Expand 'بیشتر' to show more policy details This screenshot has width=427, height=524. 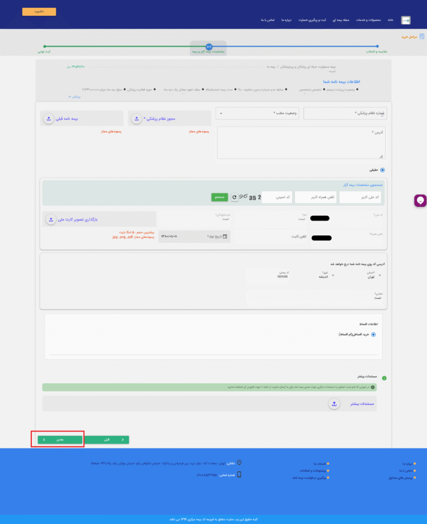(x=73, y=96)
